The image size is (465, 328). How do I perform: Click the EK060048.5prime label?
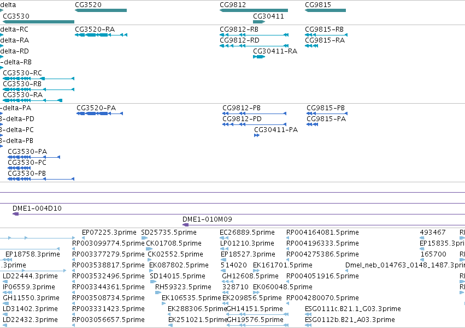pos(282,287)
